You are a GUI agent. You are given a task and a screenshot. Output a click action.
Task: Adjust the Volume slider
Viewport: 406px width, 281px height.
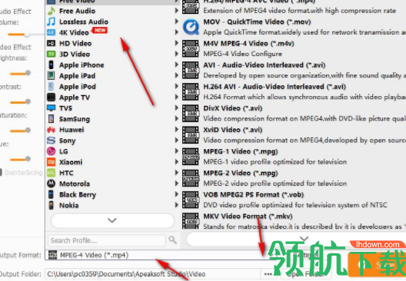pyautogui.click(x=27, y=34)
